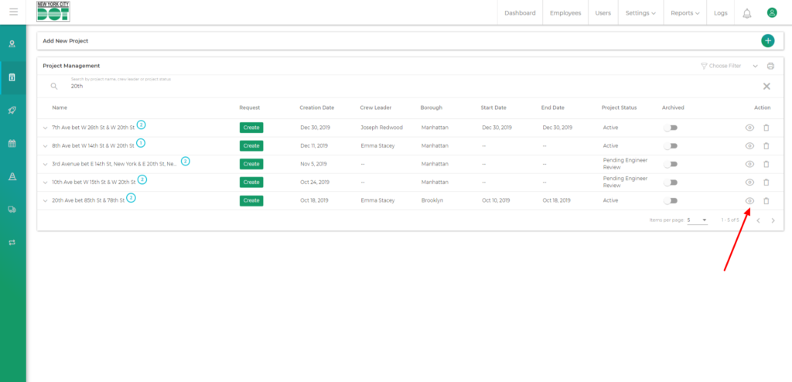Clear the search with the X icon
Screen dimensions: 792x382
click(766, 87)
